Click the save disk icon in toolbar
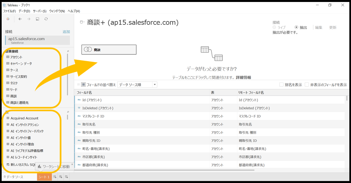Screen dimensions: 351x183 38,19
